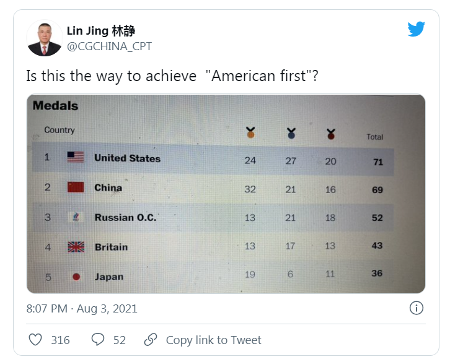The image size is (450, 362).
Task: Click the 8:07 PM · Aug 3, 2021 timestamp
Action: pos(82,308)
